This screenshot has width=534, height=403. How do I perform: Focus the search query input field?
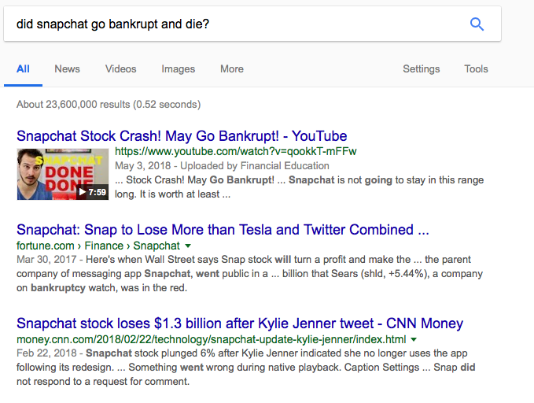tap(228, 24)
